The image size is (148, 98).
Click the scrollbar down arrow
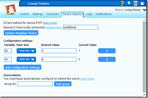tap(144, 95)
